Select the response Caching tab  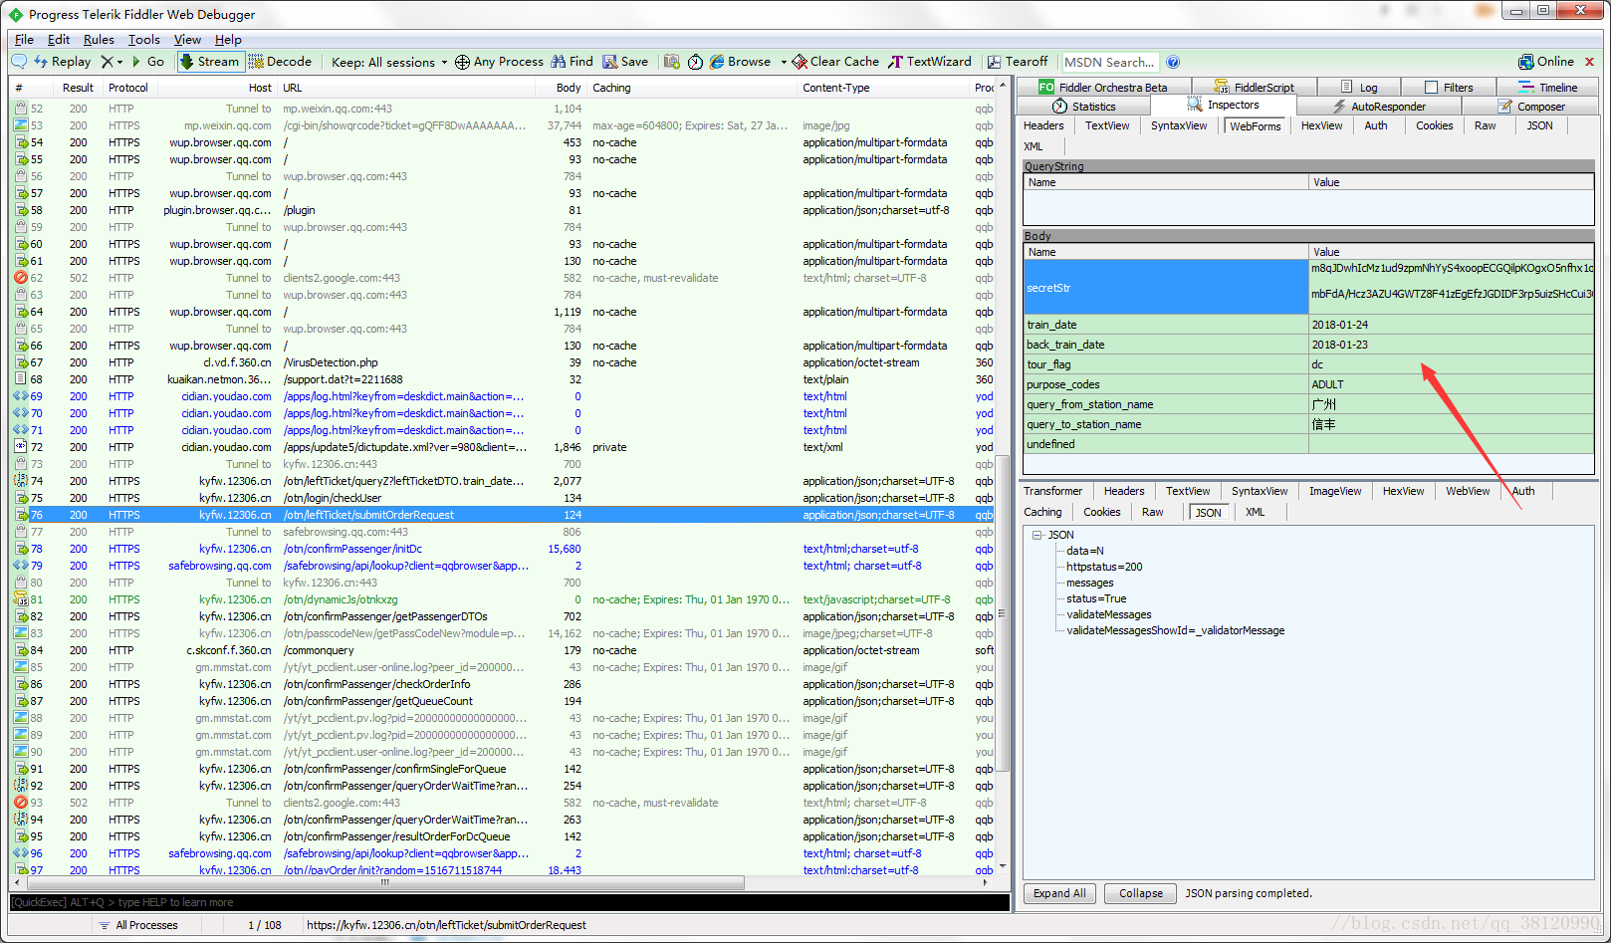(x=1042, y=512)
